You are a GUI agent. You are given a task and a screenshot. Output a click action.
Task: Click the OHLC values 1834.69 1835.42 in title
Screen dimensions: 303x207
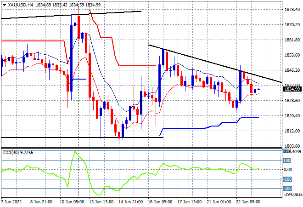pos(51,5)
